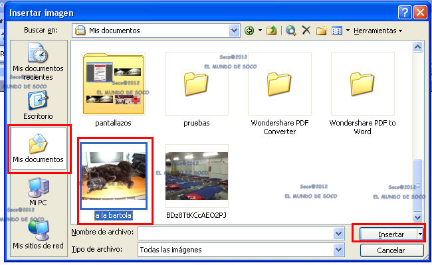Screen dimensions: 432x265
Task: Expand the Buscar en folder dropdown
Action: (234, 31)
